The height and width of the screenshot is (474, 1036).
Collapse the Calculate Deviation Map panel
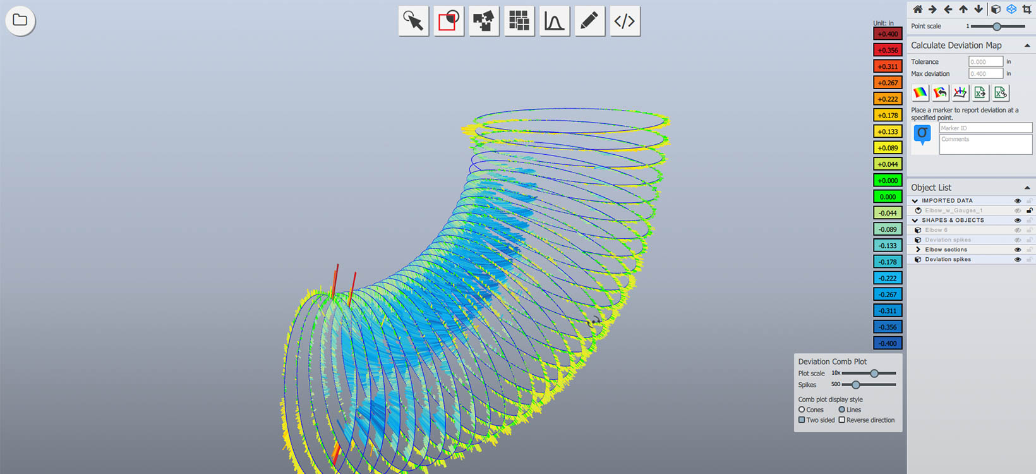click(1027, 46)
